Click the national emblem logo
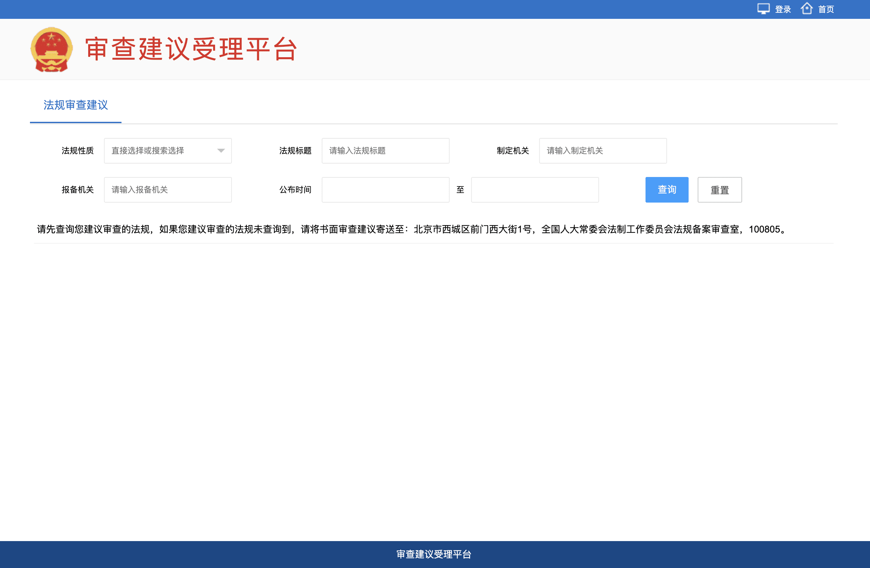The height and width of the screenshot is (568, 870). point(51,49)
